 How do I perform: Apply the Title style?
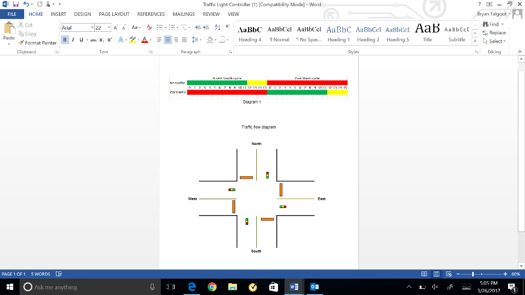pos(427,34)
